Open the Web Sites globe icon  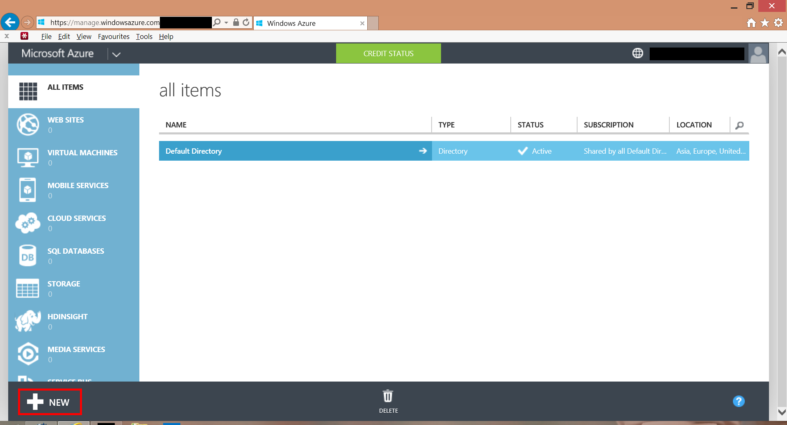point(28,124)
